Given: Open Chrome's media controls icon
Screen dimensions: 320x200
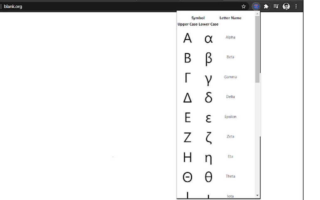Looking at the screenshot, I should tap(276, 6).
